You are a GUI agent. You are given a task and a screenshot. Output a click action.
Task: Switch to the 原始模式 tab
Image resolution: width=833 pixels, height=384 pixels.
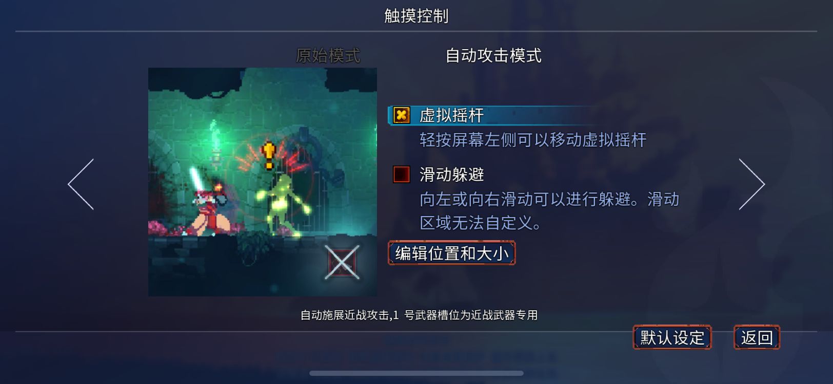click(x=328, y=55)
